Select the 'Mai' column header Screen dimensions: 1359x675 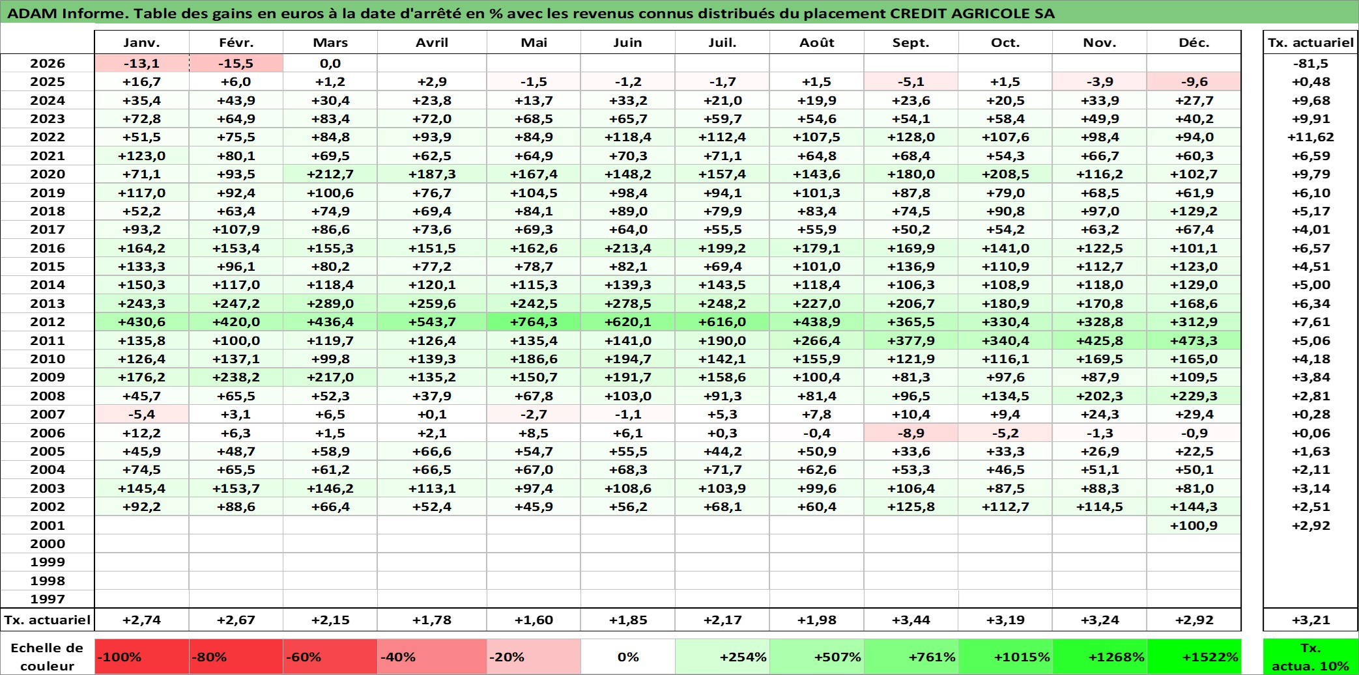click(x=534, y=42)
